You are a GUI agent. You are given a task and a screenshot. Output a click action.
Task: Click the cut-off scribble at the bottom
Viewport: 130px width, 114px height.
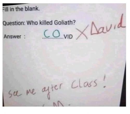point(58,104)
